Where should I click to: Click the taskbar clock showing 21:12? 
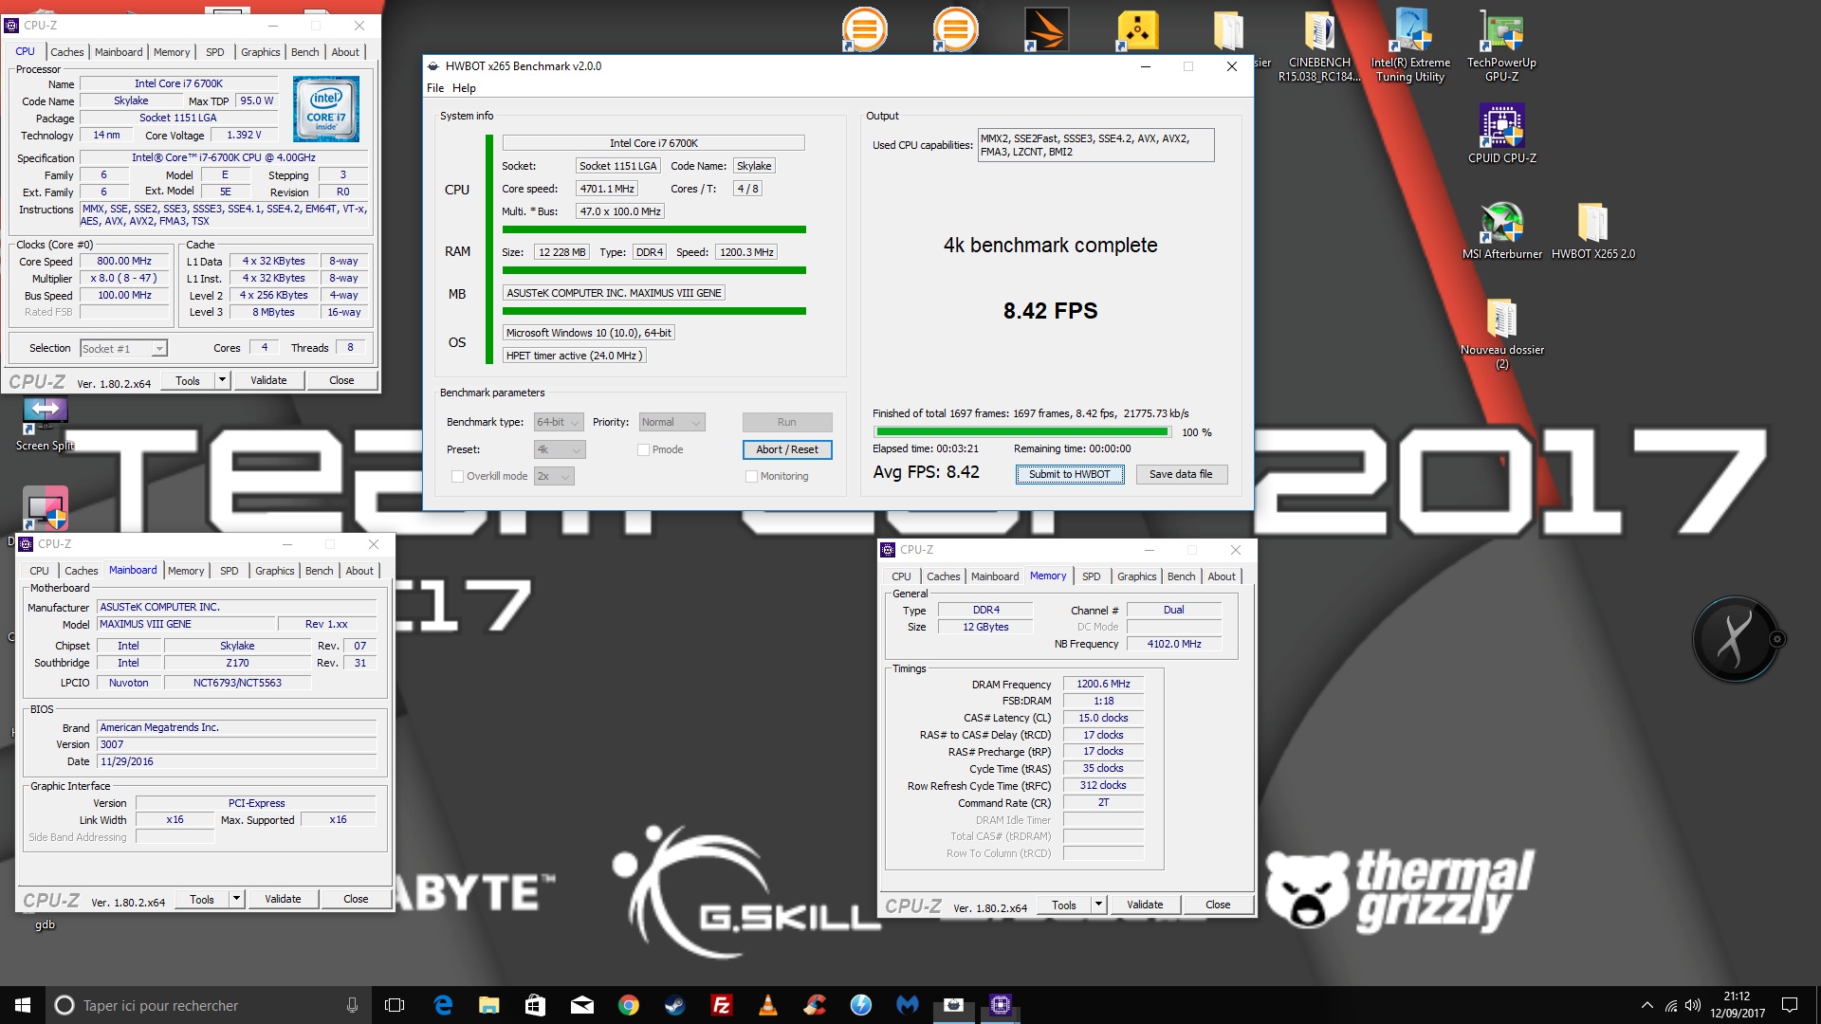[1738, 1005]
